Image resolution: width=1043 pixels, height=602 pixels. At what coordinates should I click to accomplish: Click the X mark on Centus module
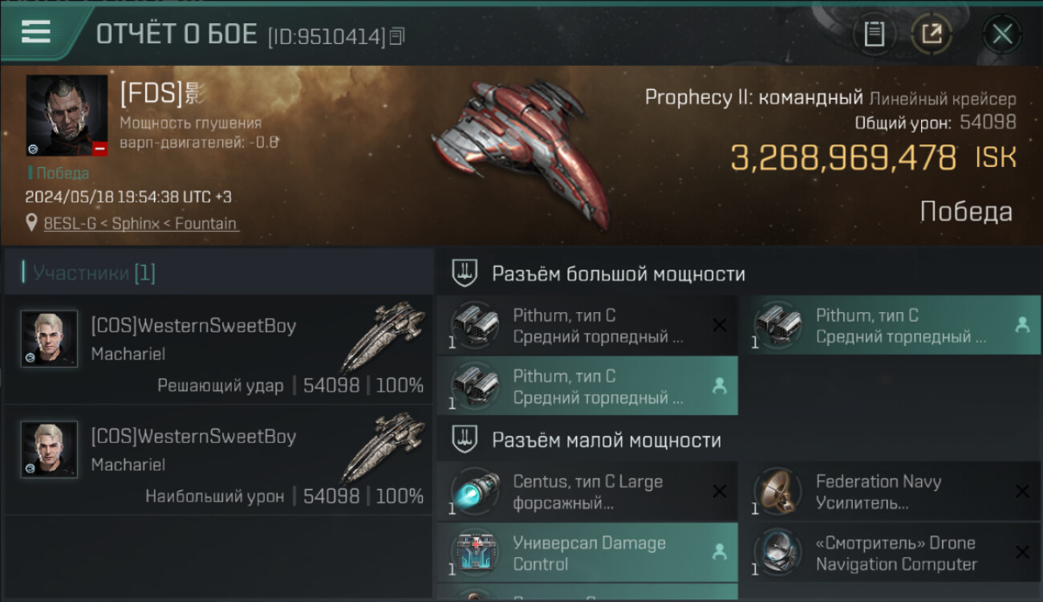pos(720,491)
